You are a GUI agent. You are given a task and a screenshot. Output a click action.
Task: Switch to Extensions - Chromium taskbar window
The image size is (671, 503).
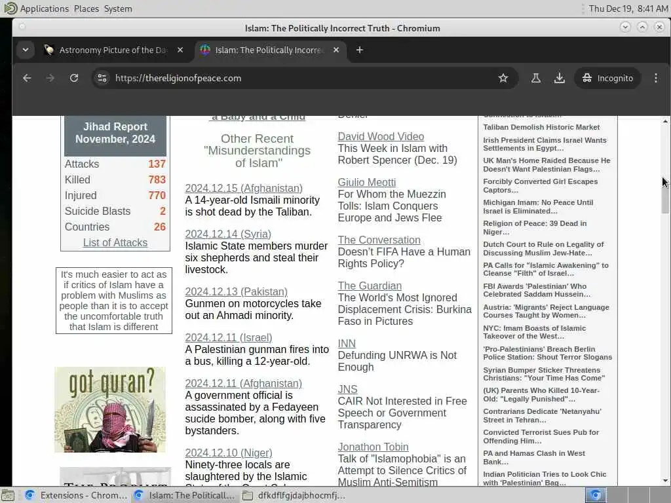click(77, 495)
